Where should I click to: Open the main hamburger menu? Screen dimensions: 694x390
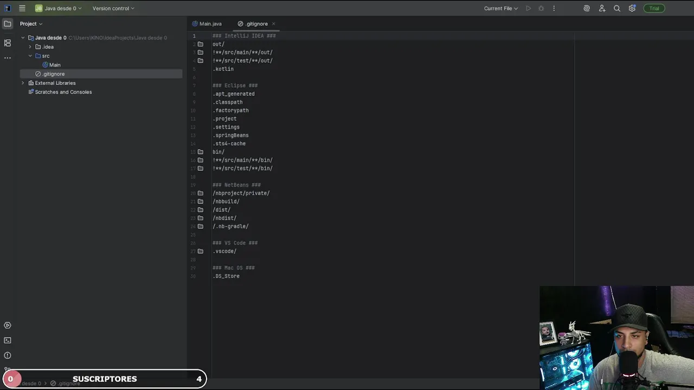click(22, 8)
